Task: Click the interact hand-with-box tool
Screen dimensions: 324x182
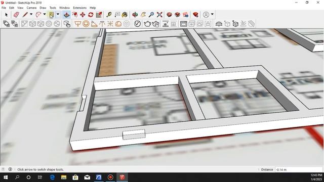Action: click(x=67, y=24)
